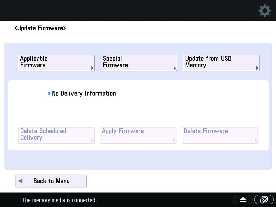Click the arrow on Update from USB Memory

(257, 68)
